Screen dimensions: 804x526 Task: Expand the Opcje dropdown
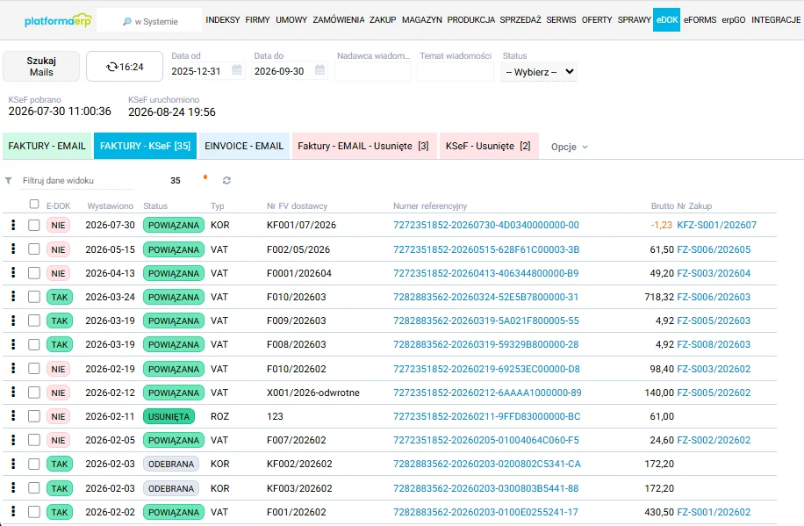click(569, 147)
